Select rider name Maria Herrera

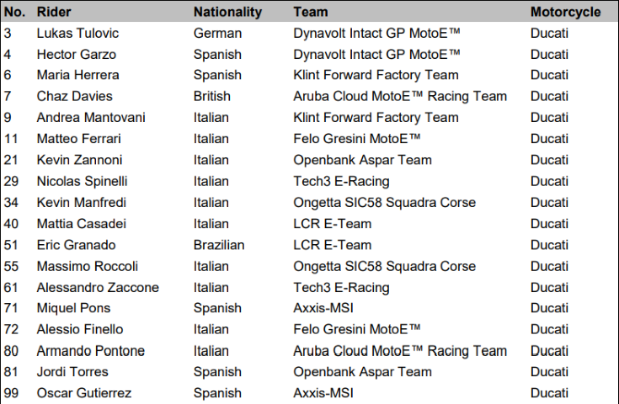(77, 75)
